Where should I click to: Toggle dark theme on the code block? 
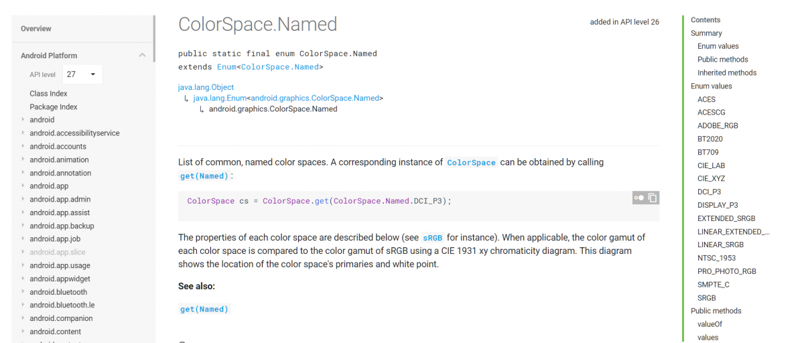(x=639, y=198)
